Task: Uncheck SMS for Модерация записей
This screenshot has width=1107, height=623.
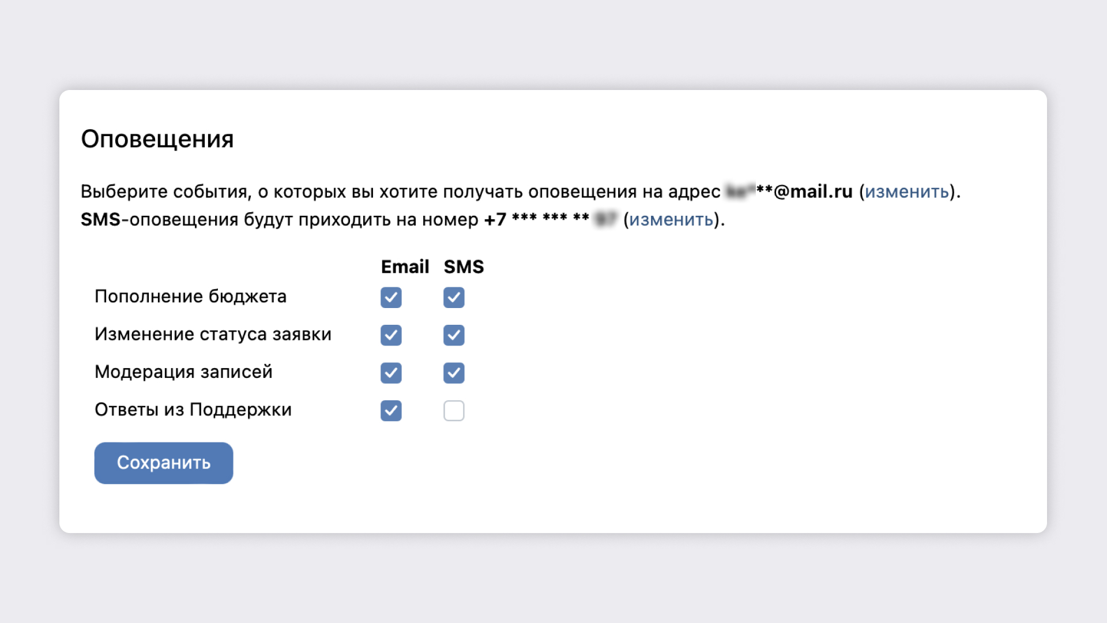Action: coord(453,373)
